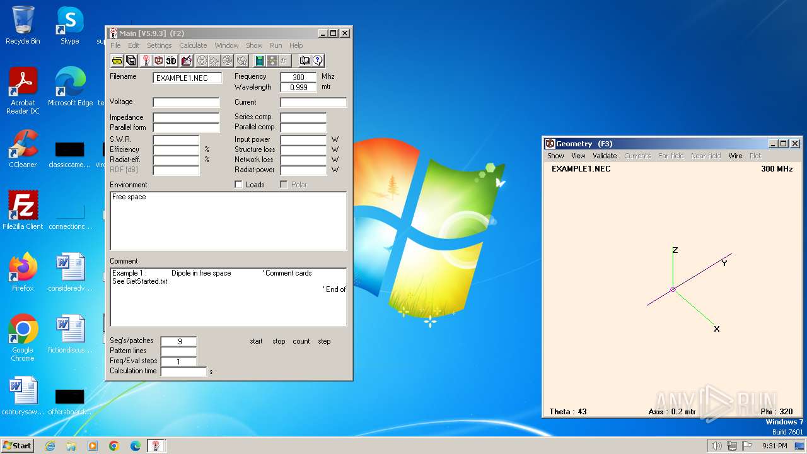Click the Comment text area
The height and width of the screenshot is (454, 807).
[228, 297]
